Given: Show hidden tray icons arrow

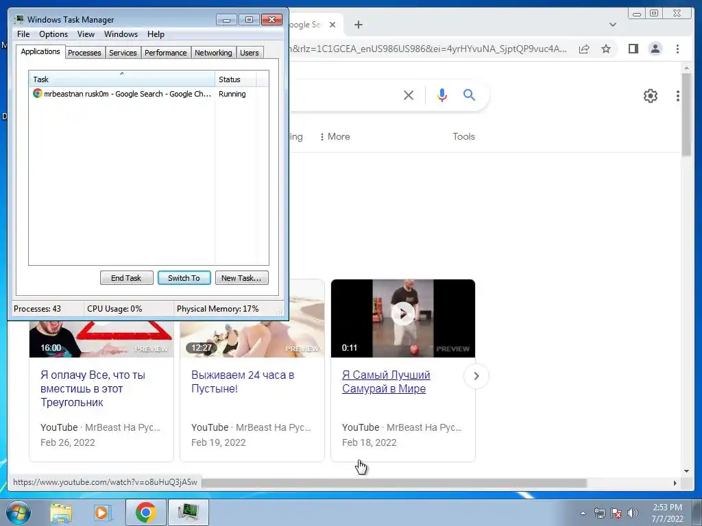Looking at the screenshot, I should (583, 513).
